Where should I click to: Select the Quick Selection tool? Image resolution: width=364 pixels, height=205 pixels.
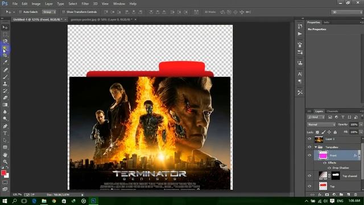pyautogui.click(x=5, y=48)
